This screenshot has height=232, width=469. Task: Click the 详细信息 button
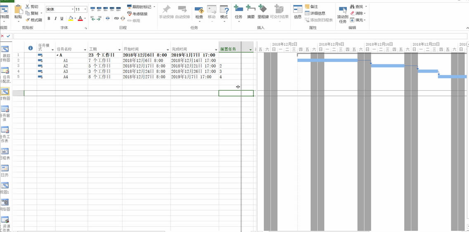[315, 13]
